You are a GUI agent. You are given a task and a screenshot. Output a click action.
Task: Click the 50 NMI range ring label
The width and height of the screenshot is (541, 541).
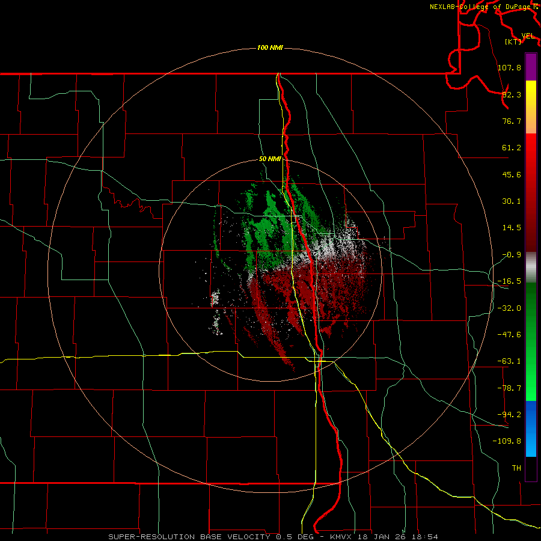pos(270,159)
